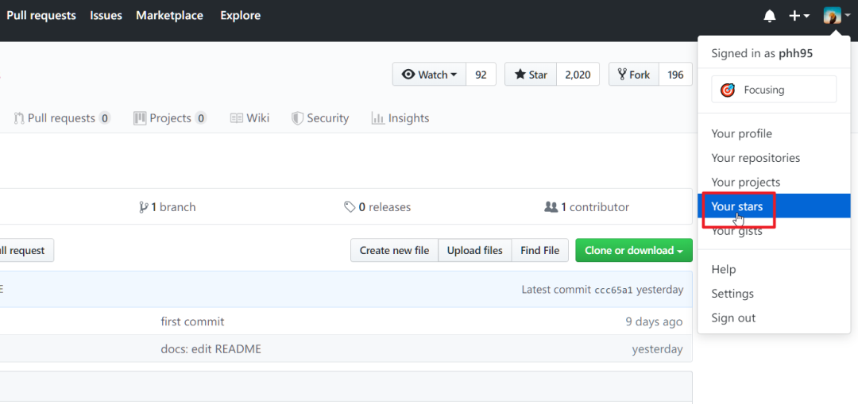View the 0 releases link
The height and width of the screenshot is (404, 858).
tap(377, 207)
